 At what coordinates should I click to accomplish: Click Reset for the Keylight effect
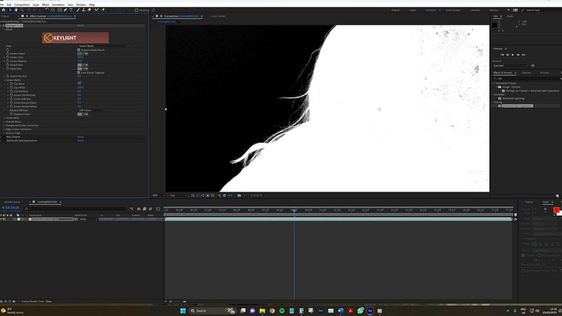(x=81, y=25)
